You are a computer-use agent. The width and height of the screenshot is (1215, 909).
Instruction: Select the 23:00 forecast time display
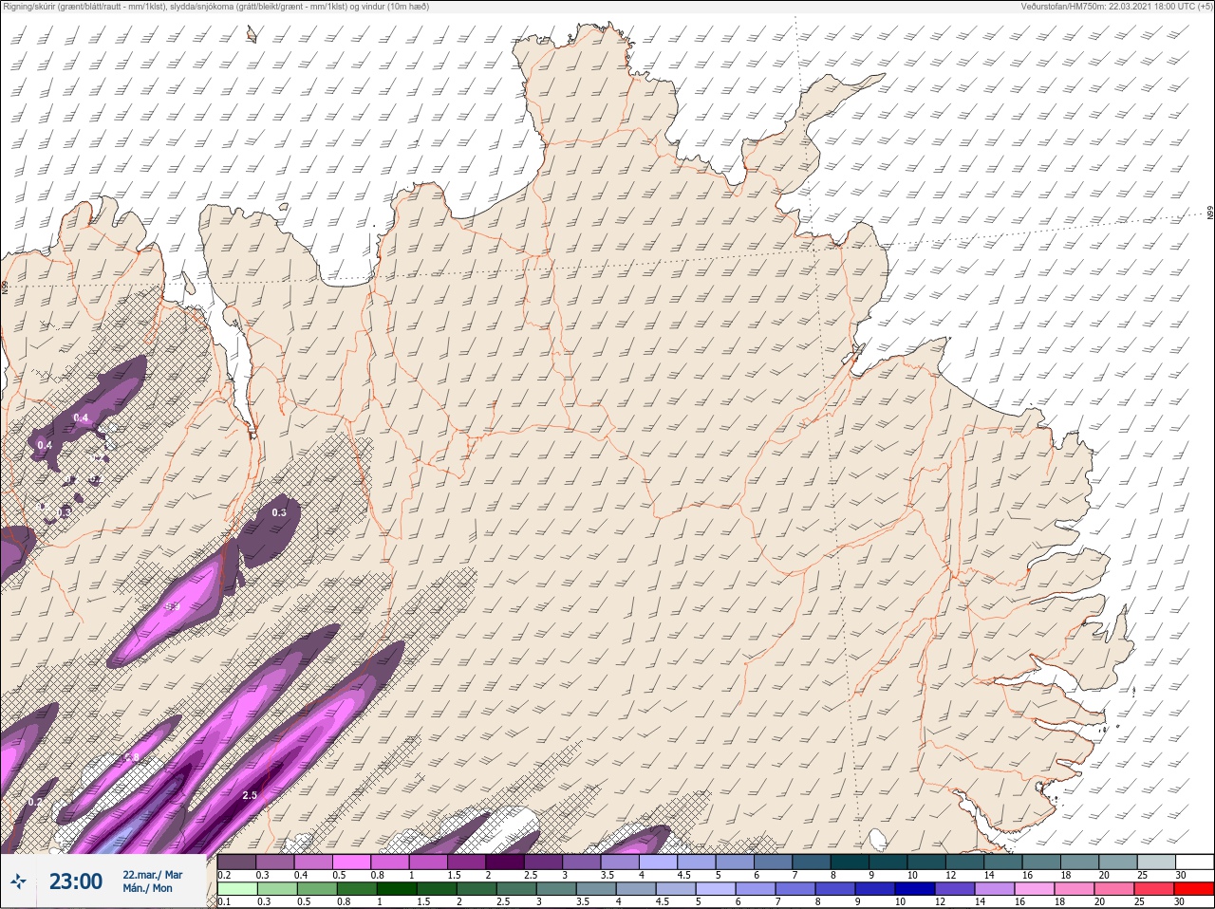(x=76, y=881)
